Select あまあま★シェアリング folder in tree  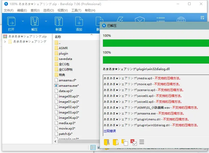pyautogui.click(x=30, y=42)
